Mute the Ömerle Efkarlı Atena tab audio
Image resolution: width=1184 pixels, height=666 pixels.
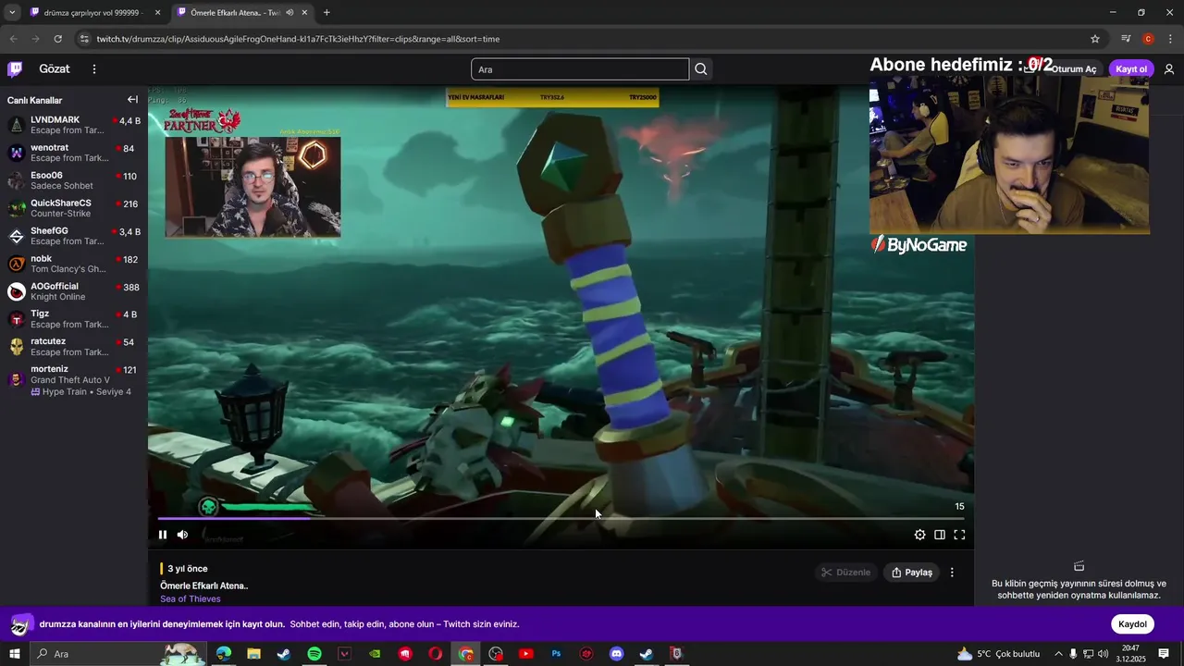point(290,13)
